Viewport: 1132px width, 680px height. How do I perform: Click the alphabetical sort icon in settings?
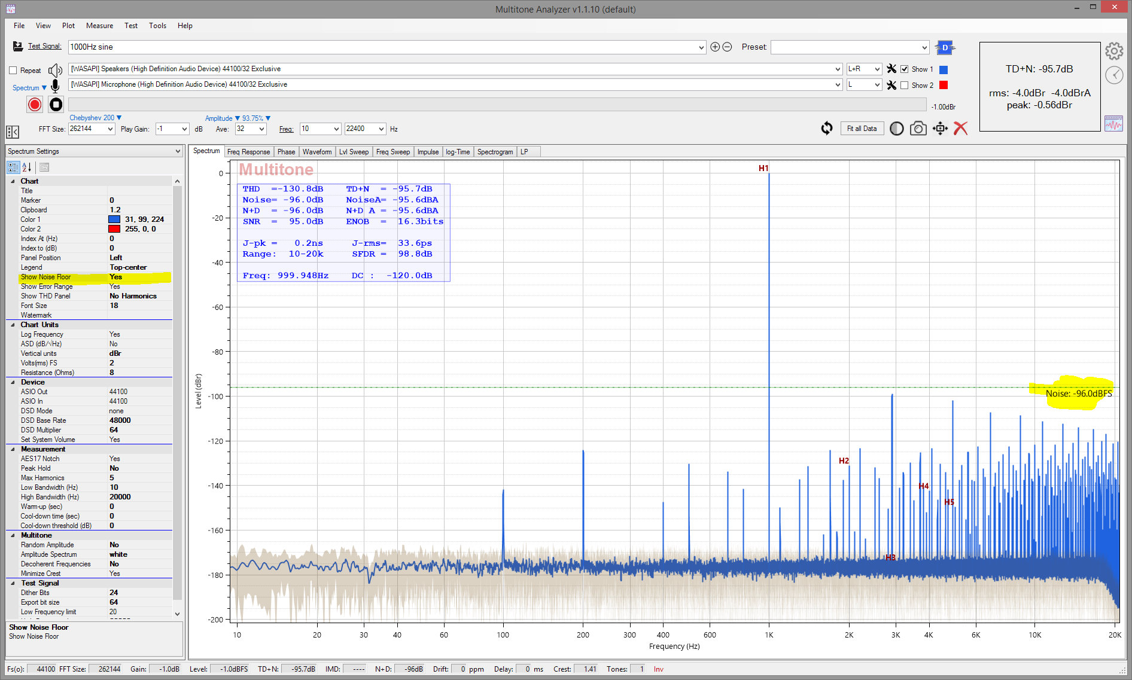[27, 167]
